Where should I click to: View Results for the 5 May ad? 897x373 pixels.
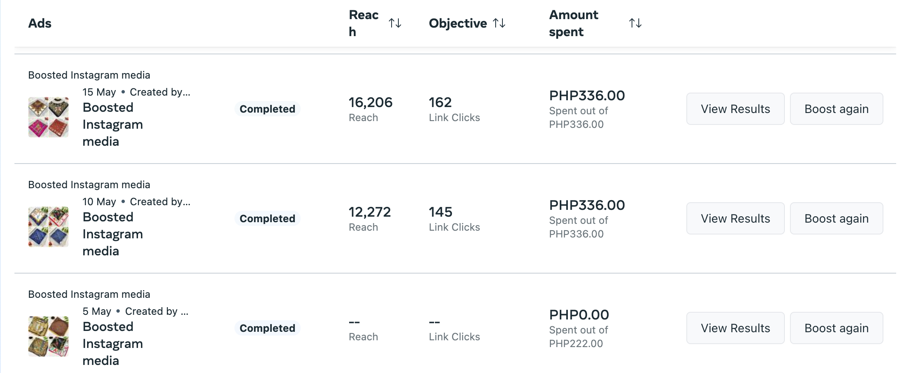click(735, 328)
